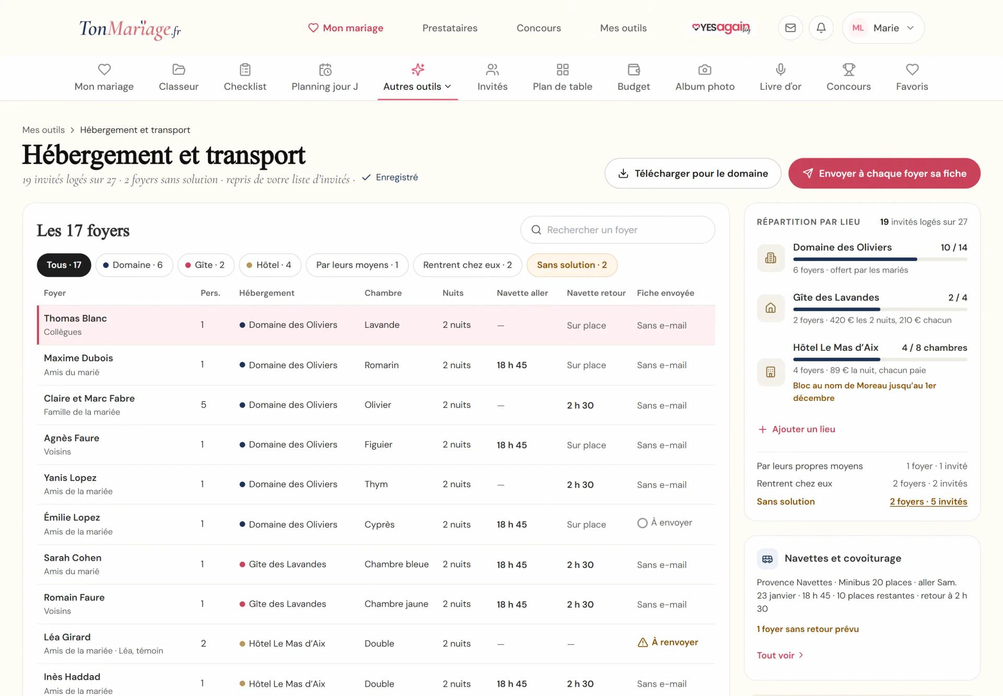Select the Tous · 17 filter
The height and width of the screenshot is (696, 1003).
coord(64,265)
